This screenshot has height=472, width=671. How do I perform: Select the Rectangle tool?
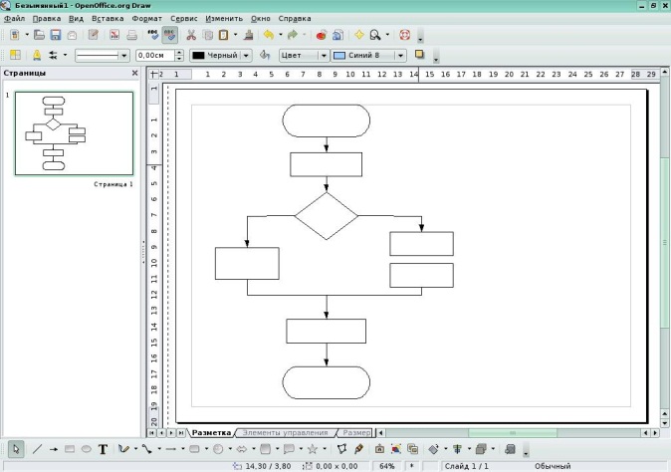coord(70,449)
